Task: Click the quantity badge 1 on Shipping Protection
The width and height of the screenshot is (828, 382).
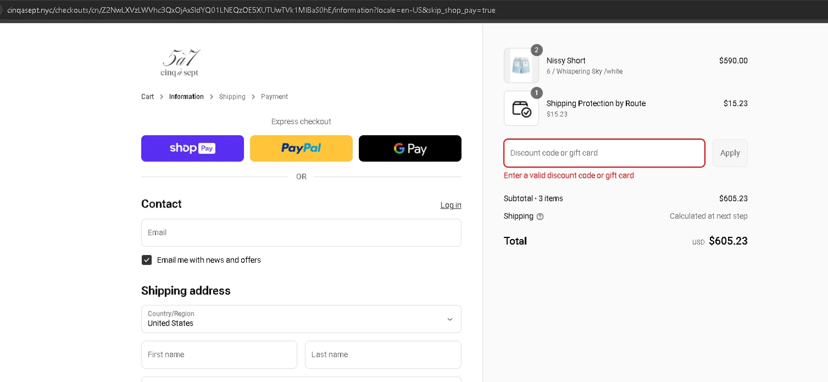Action: tap(537, 93)
